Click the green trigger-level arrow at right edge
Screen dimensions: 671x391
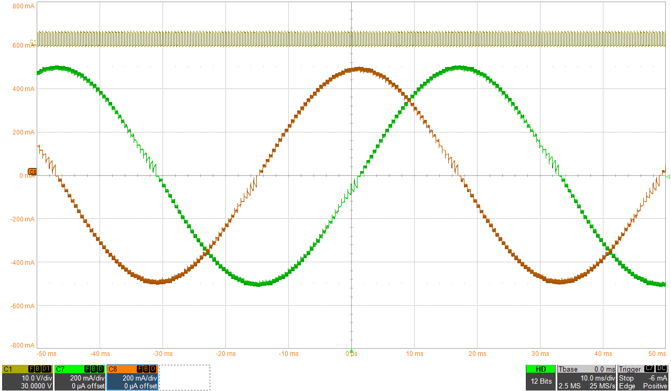tap(668, 177)
